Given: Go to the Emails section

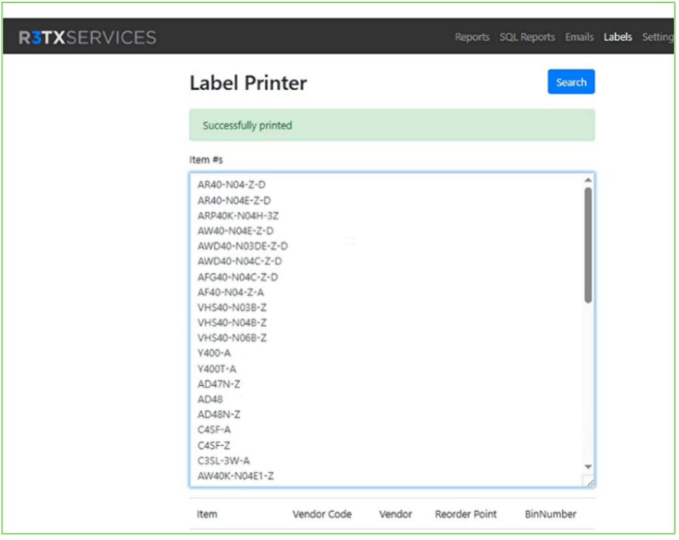Looking at the screenshot, I should pyautogui.click(x=579, y=37).
